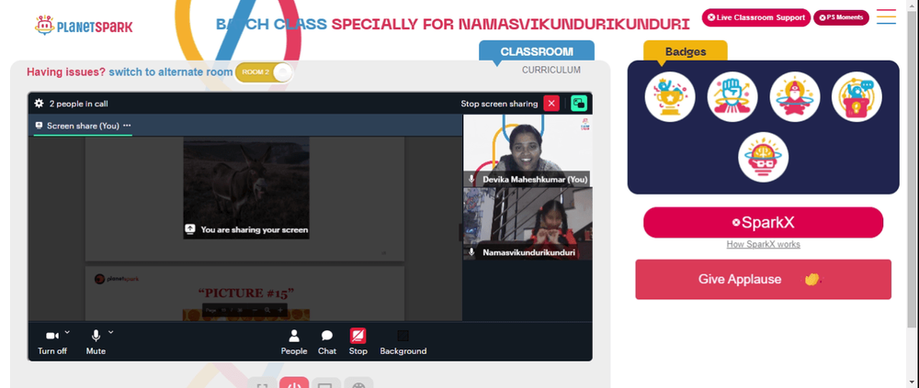
Task: Click the page scrollbar
Action: 913,170
